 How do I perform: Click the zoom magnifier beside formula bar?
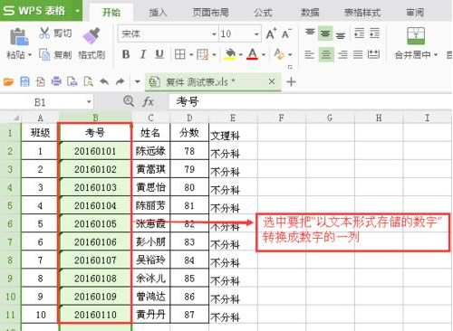coord(129,101)
